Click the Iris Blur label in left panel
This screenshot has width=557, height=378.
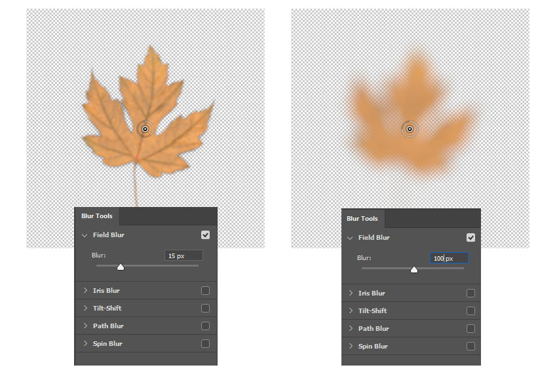click(106, 291)
